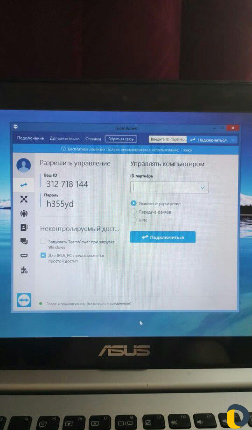Open the contacts book sidebar icon
The image size is (252, 430).
(x=24, y=227)
